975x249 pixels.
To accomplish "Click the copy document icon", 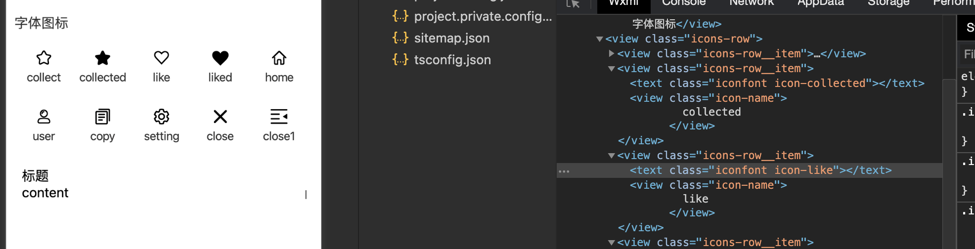I will tap(102, 117).
